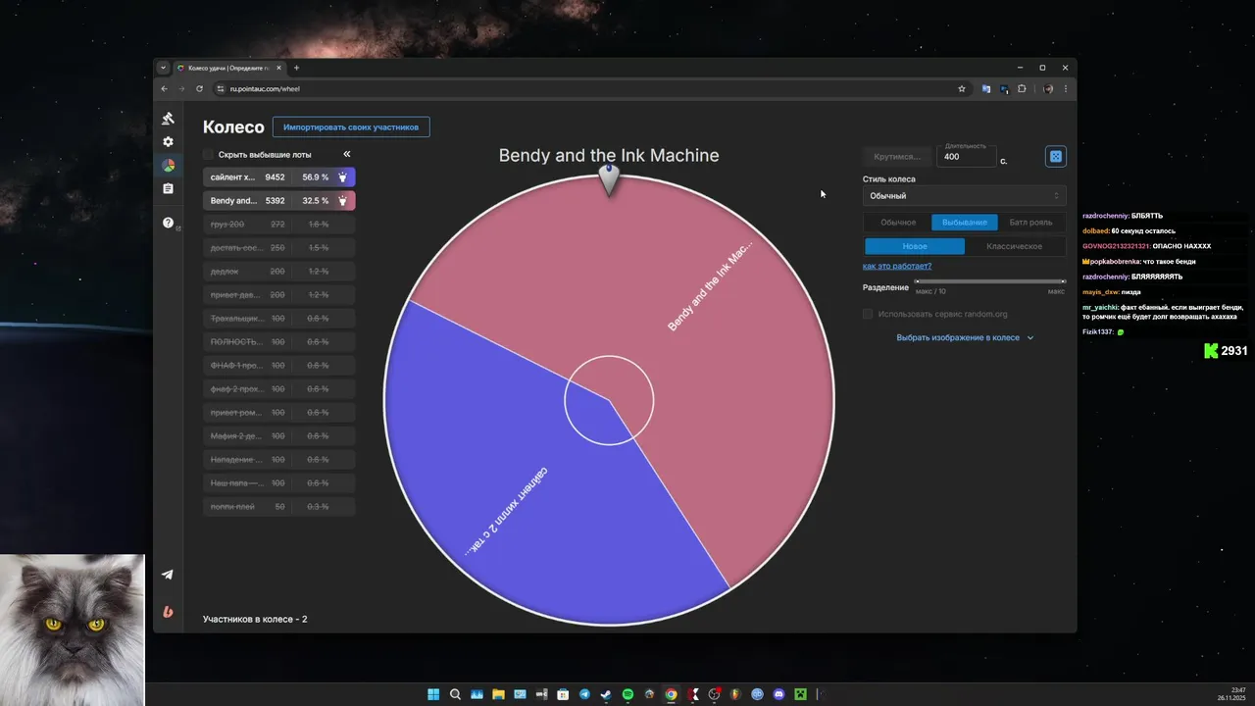Open File Explorer from taskbar

coord(498,694)
